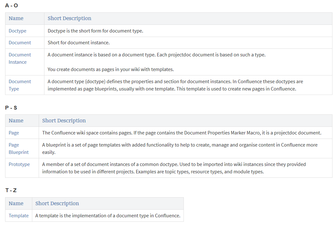The height and width of the screenshot is (231, 336).
Task: Click the Template description cell text
Action: 108,216
